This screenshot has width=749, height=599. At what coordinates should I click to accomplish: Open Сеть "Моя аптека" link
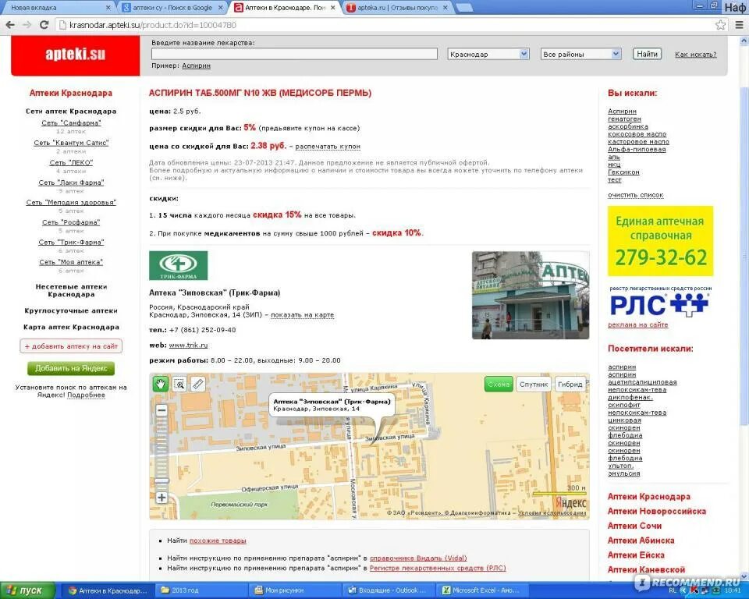point(71,262)
